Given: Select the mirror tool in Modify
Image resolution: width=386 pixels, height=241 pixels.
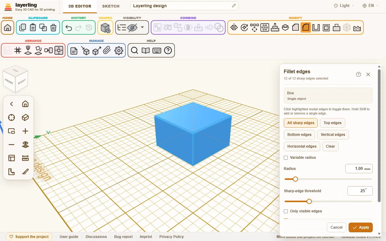Looking at the screenshot, I should point(234,28).
